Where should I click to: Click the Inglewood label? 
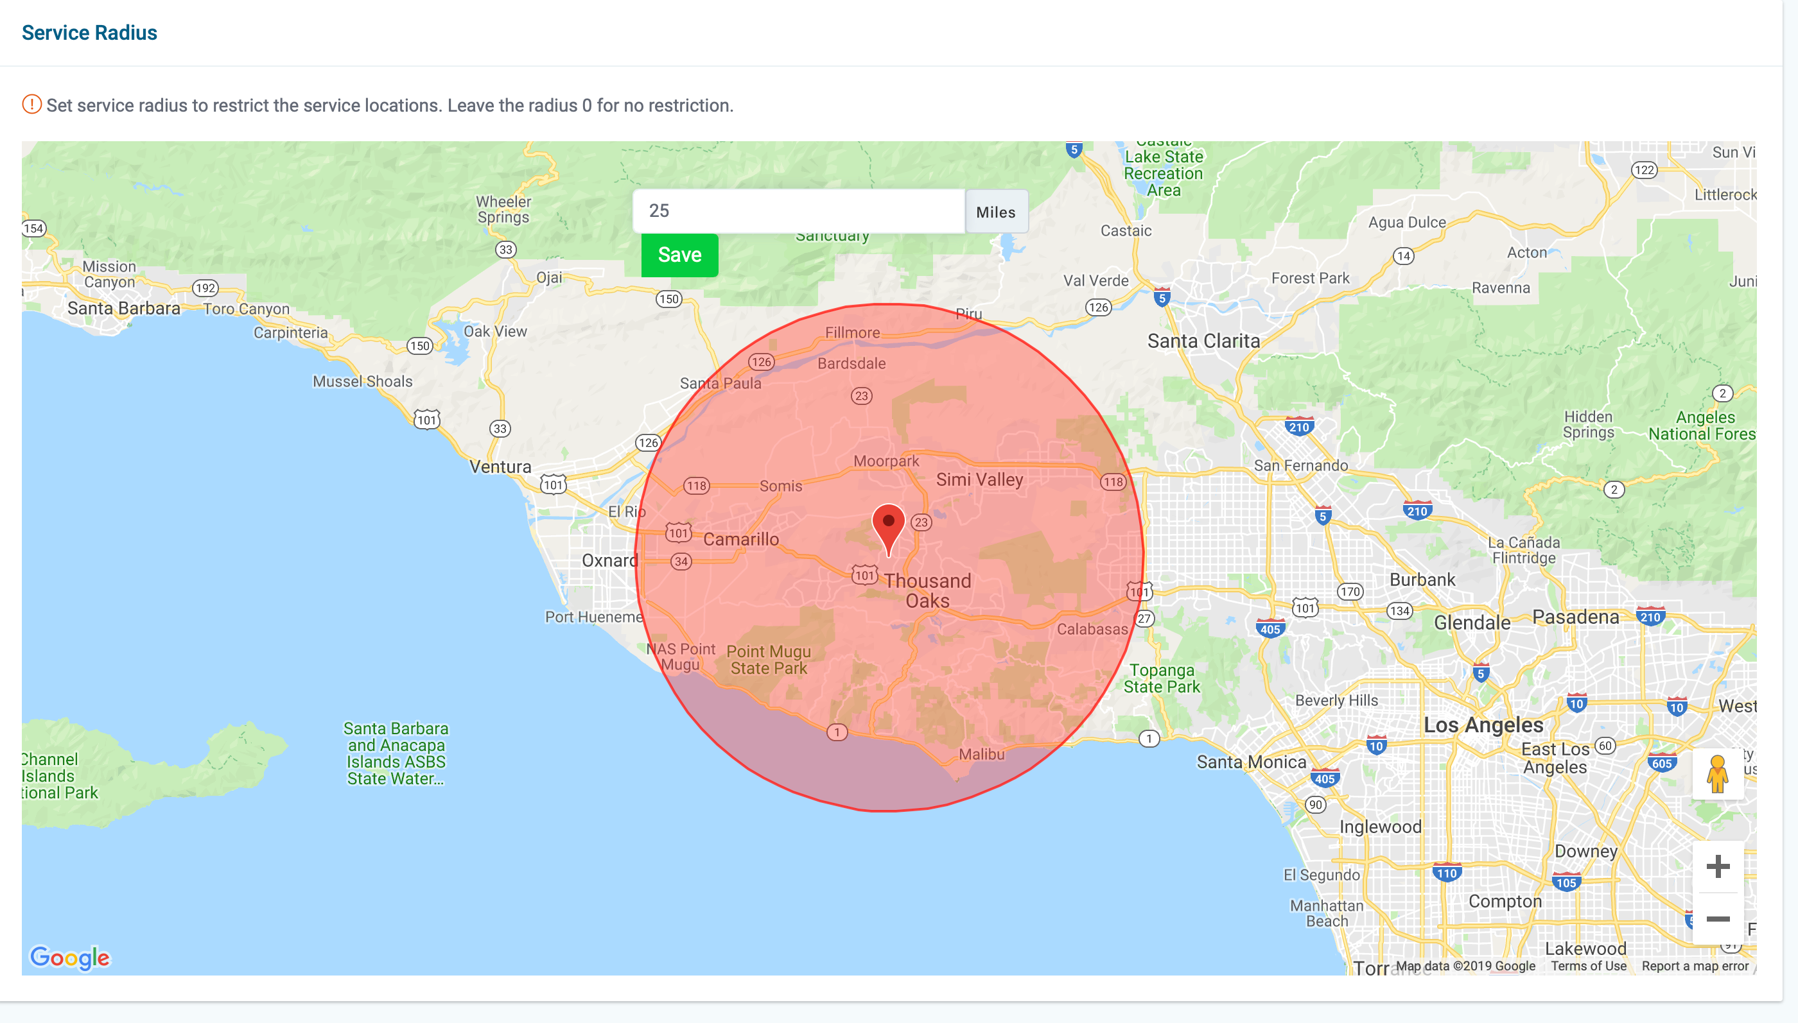point(1380,827)
